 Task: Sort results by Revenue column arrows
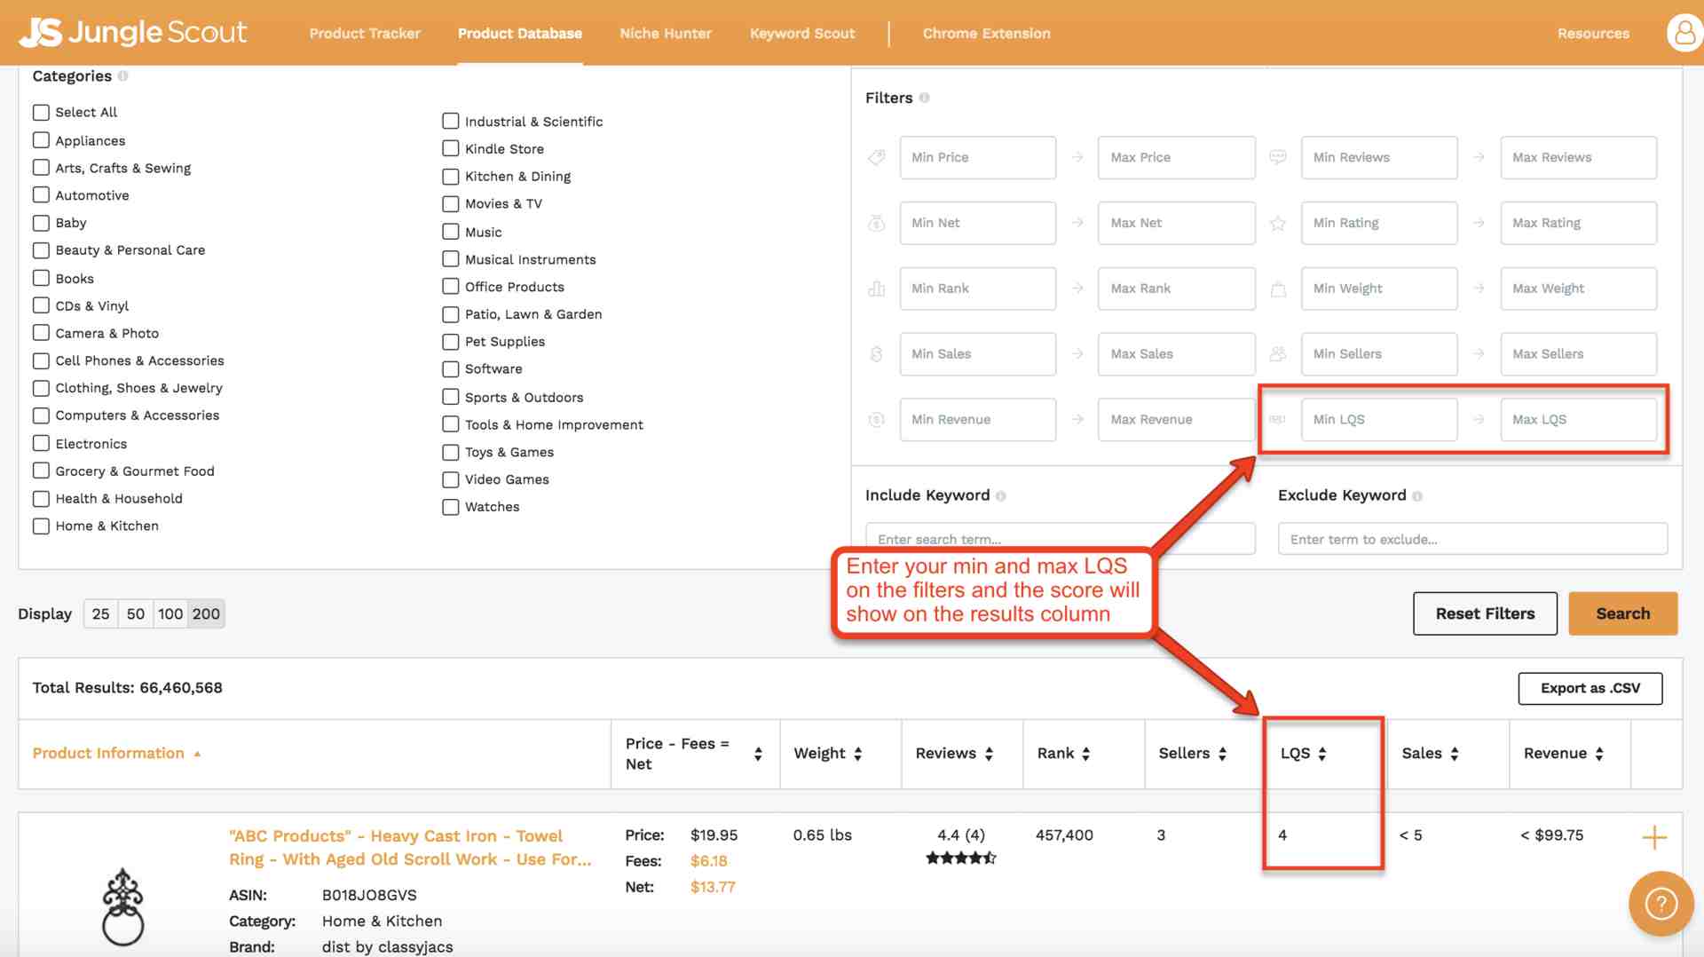coord(1599,754)
